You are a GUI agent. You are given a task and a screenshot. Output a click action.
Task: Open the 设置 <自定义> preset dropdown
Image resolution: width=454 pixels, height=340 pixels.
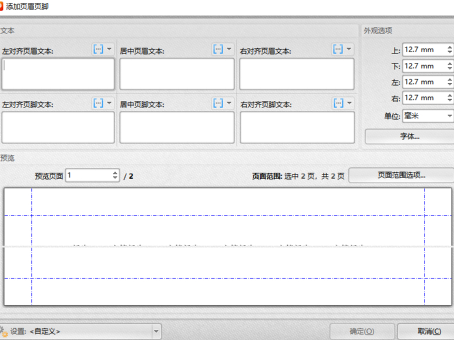[x=80, y=331]
